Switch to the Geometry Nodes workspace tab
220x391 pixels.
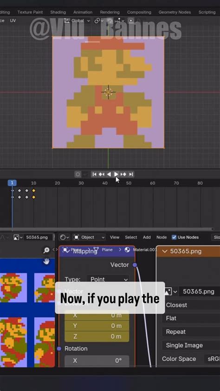[x=175, y=12]
